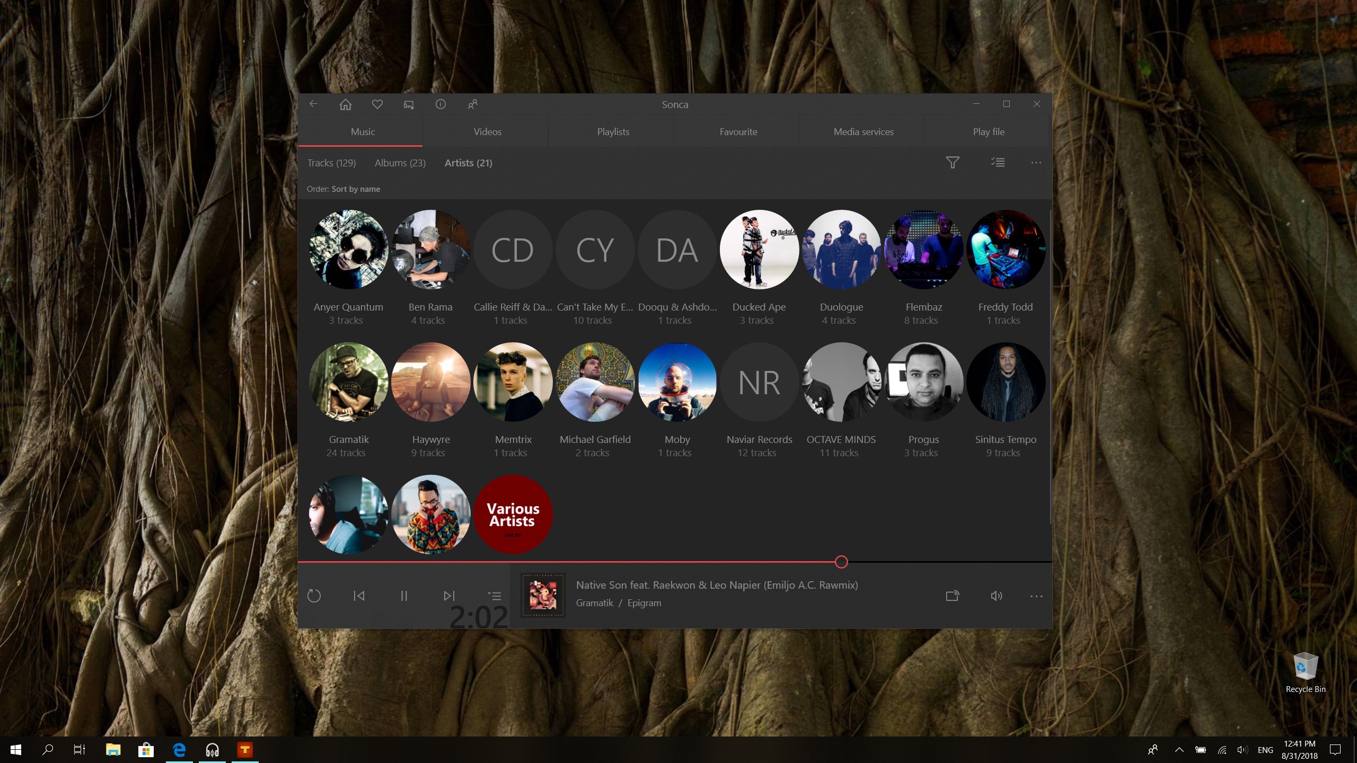1357x763 pixels.
Task: Toggle repeat mode in the player controls
Action: [x=314, y=596]
